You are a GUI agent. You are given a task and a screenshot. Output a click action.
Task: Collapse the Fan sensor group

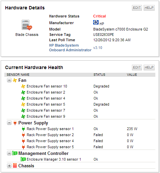(x=9, y=80)
